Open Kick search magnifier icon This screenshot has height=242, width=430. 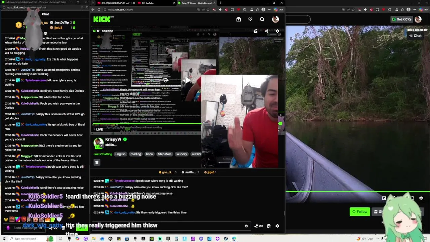[262, 19]
